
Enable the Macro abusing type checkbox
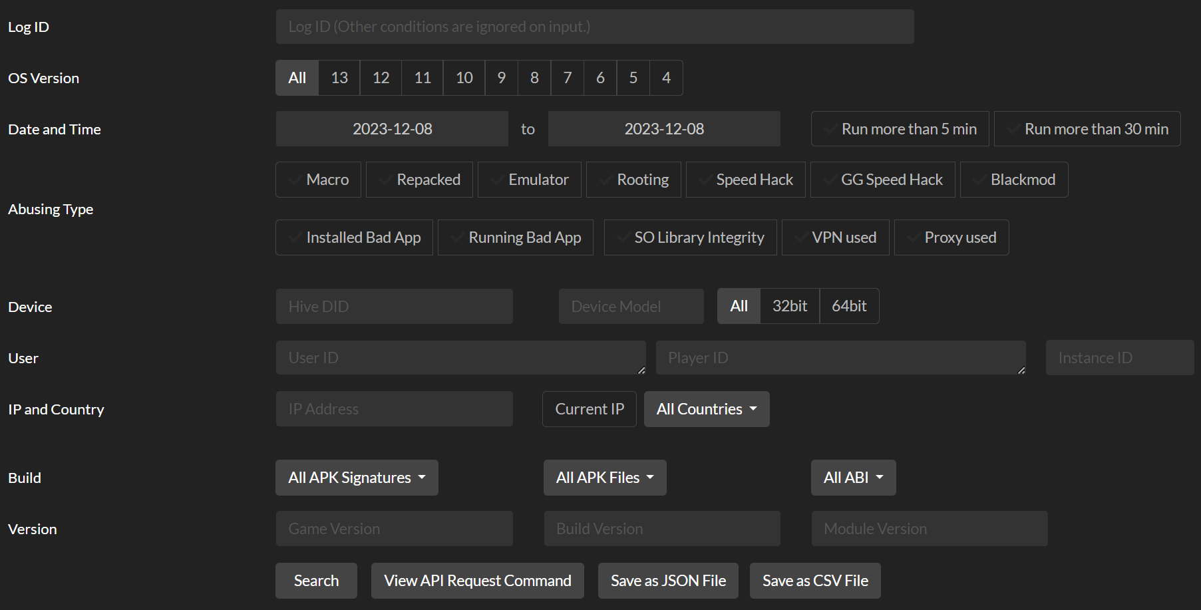tap(318, 180)
